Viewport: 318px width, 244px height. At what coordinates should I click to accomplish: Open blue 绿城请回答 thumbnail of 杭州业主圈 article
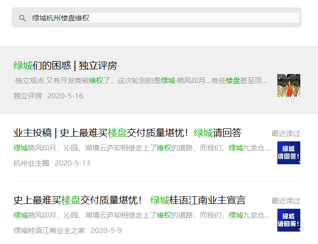pyautogui.click(x=289, y=153)
